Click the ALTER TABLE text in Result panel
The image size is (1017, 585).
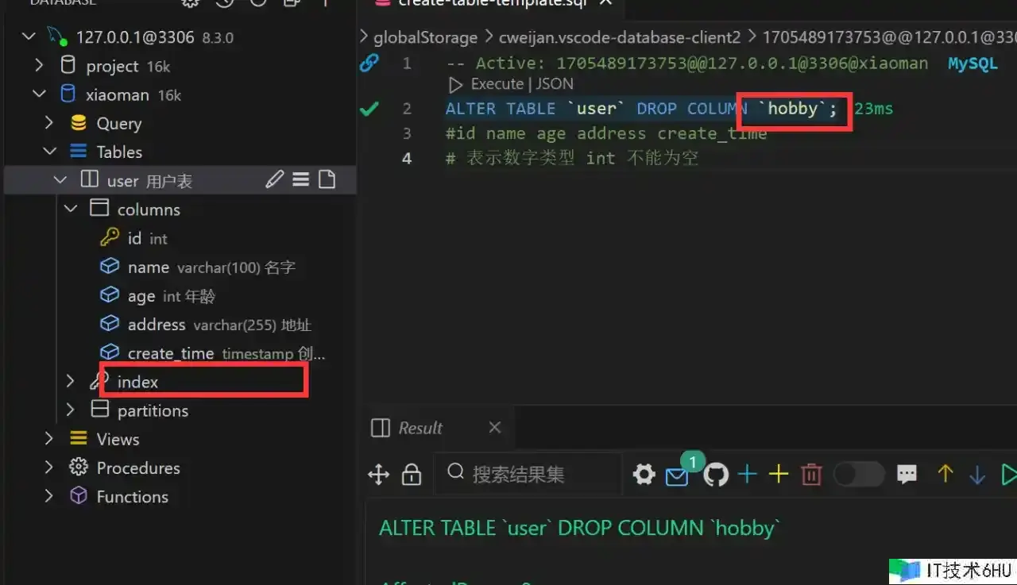pyautogui.click(x=580, y=529)
